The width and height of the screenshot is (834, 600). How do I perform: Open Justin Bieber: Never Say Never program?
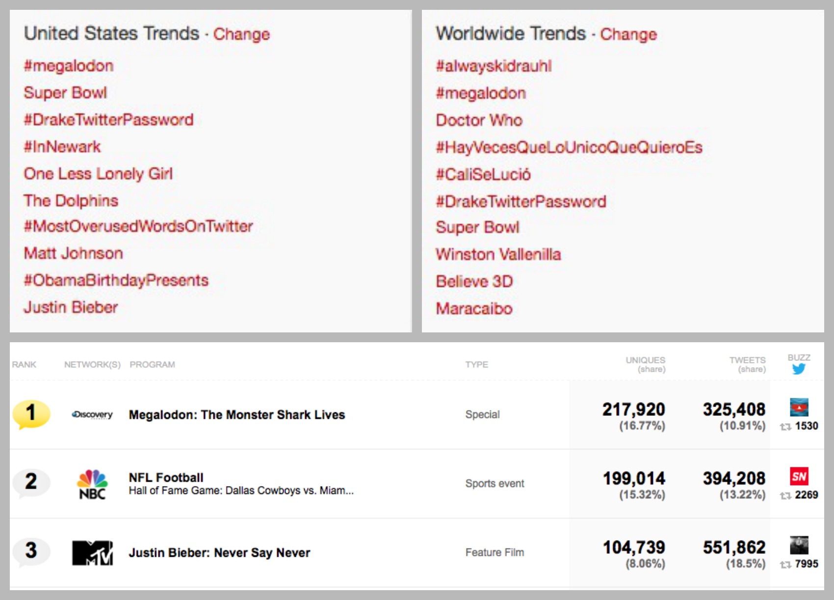219,553
